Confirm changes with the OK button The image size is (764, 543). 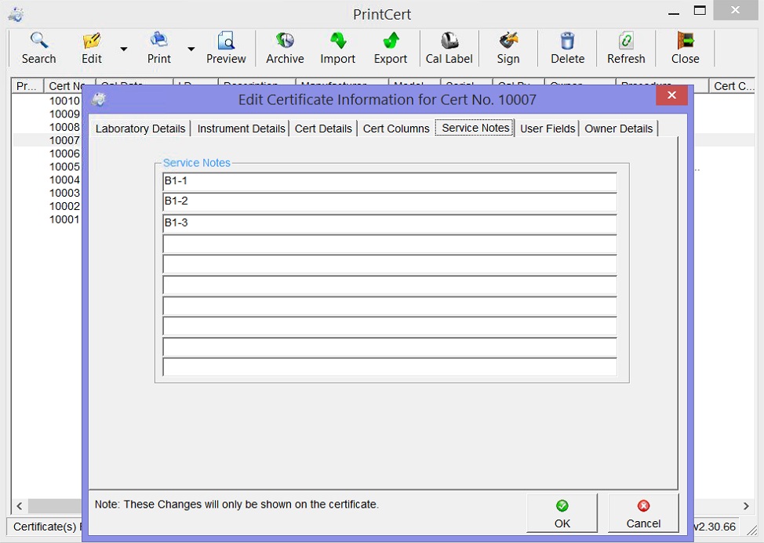[562, 513]
